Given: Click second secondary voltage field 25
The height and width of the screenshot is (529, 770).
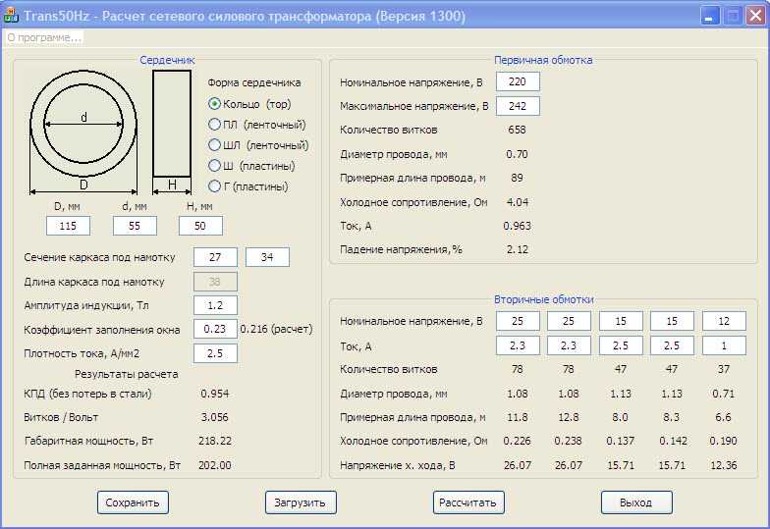Looking at the screenshot, I should [x=570, y=321].
